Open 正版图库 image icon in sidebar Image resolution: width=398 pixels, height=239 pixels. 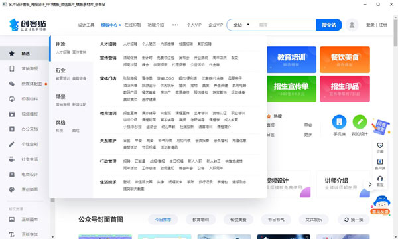(x=12, y=219)
